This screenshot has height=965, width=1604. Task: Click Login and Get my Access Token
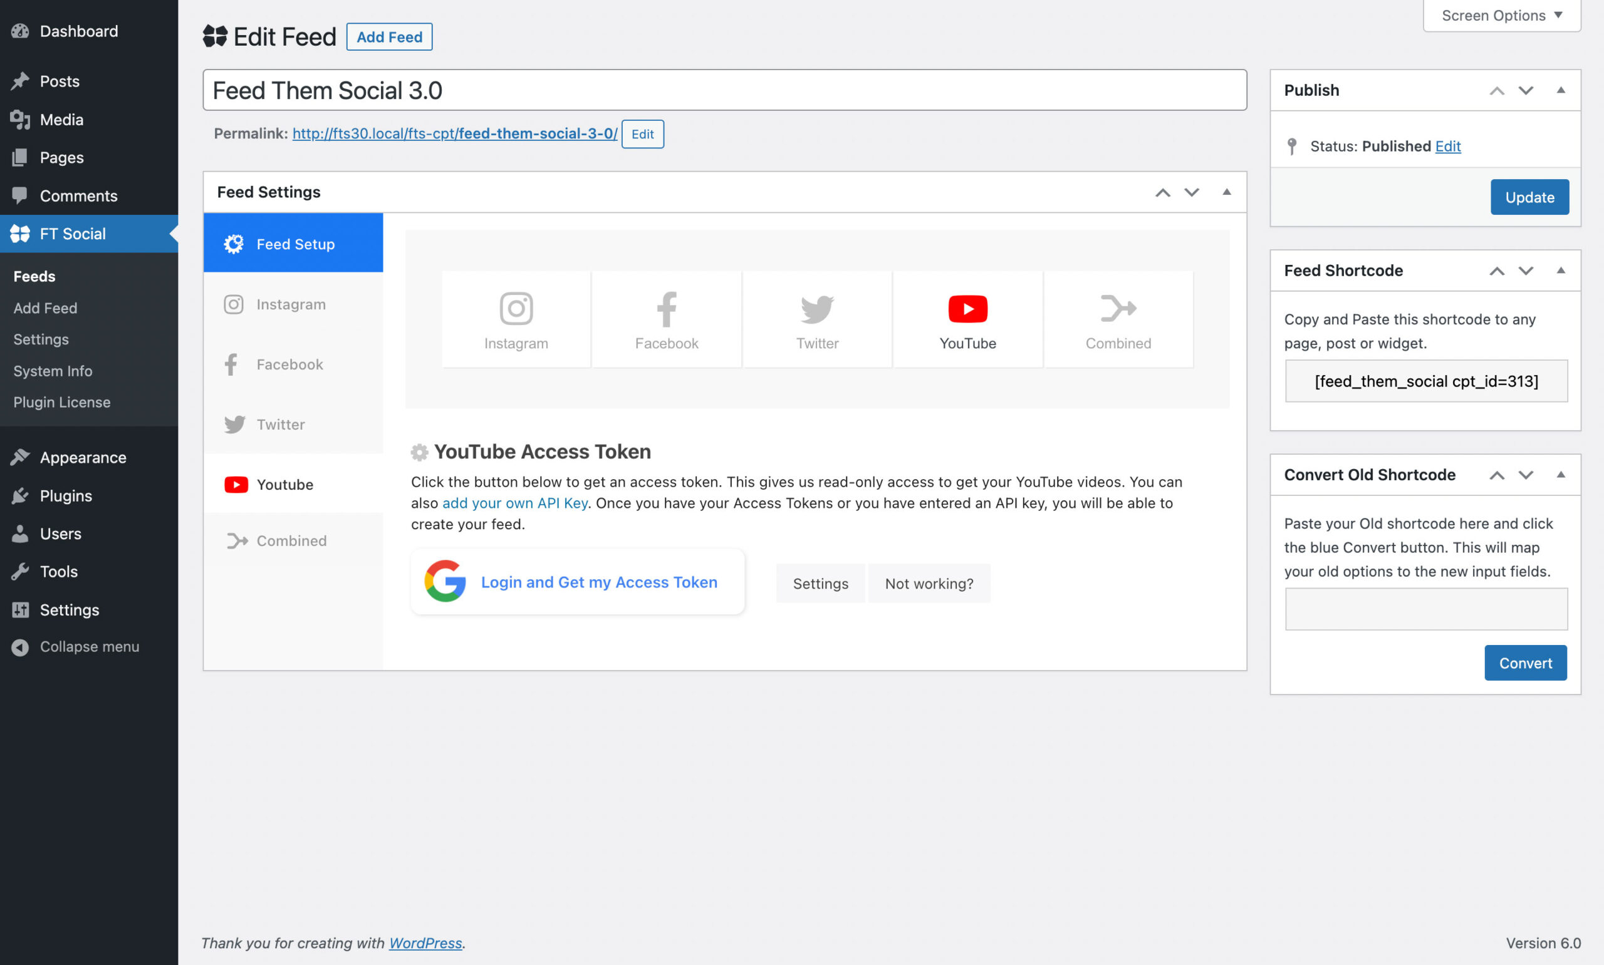[x=578, y=581]
